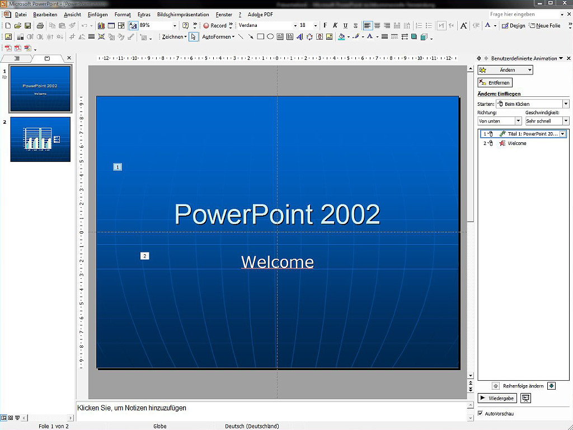Open the Zeichnen drawing menu

click(x=174, y=36)
